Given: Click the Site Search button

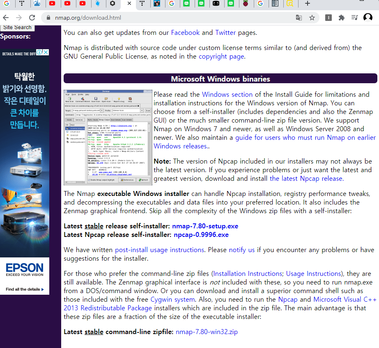Looking at the screenshot, I should click(x=17, y=27).
